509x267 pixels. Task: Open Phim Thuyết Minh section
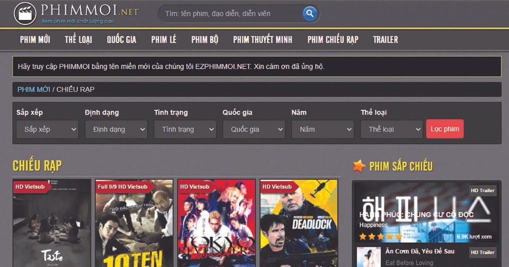263,40
